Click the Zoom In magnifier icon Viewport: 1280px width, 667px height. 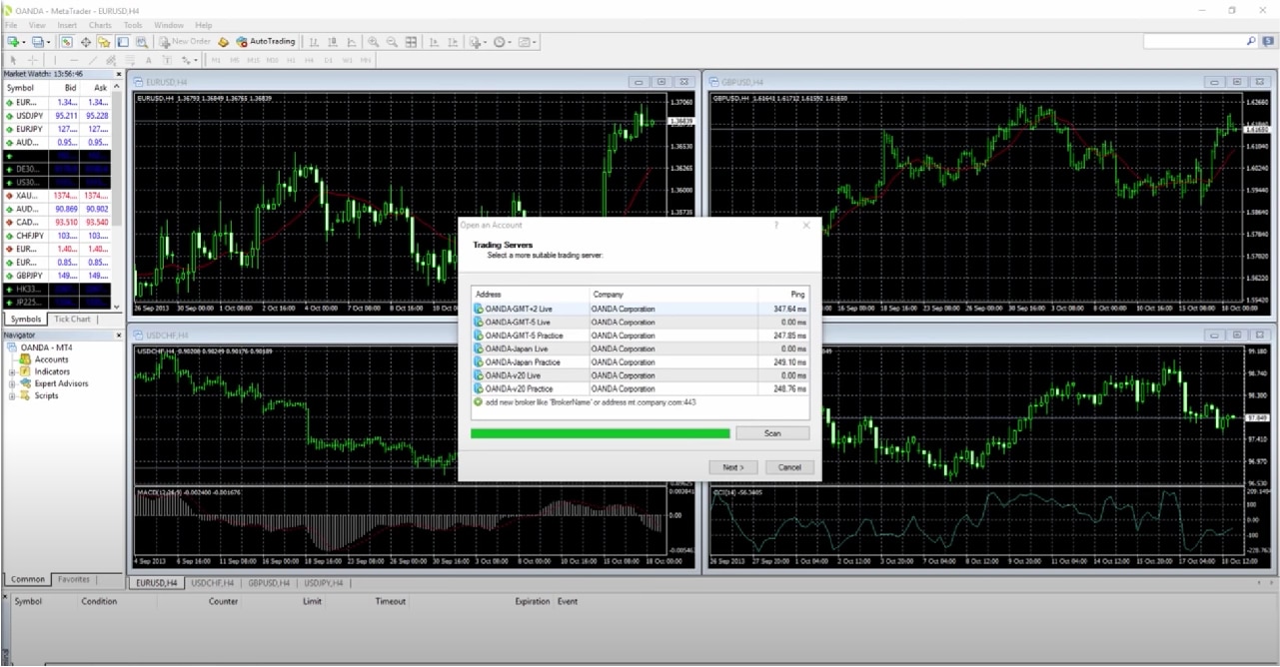click(x=373, y=42)
